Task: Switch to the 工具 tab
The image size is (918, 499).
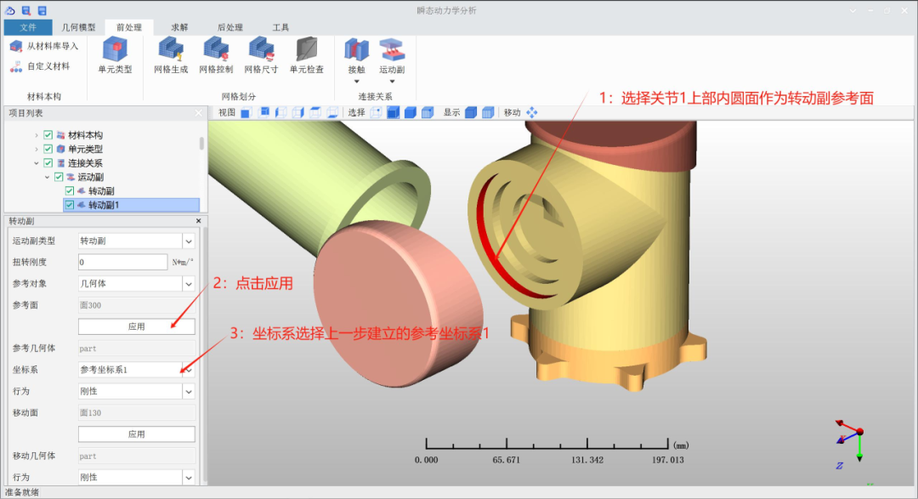Action: click(280, 27)
